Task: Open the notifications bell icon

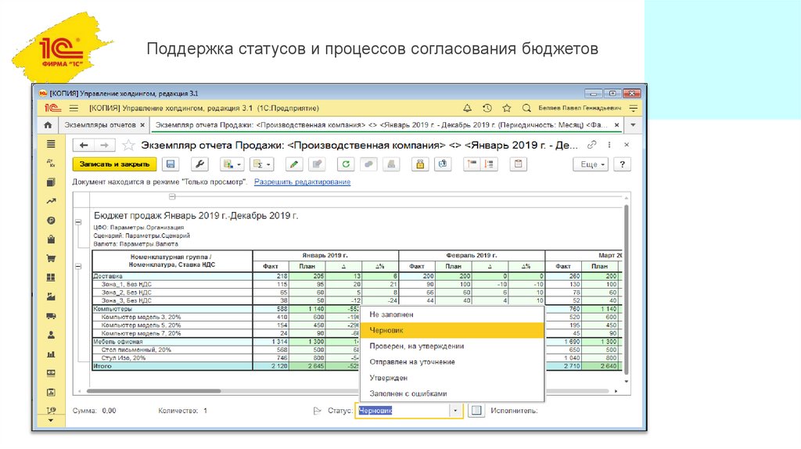Action: coord(468,108)
